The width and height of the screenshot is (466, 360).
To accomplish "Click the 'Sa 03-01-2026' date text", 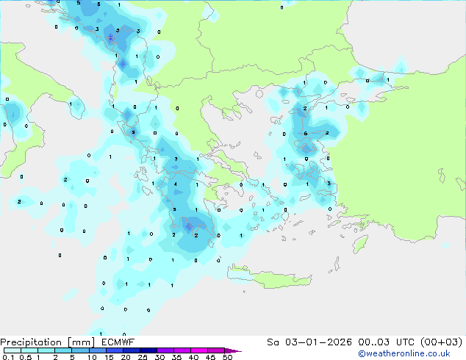I will [x=309, y=342].
